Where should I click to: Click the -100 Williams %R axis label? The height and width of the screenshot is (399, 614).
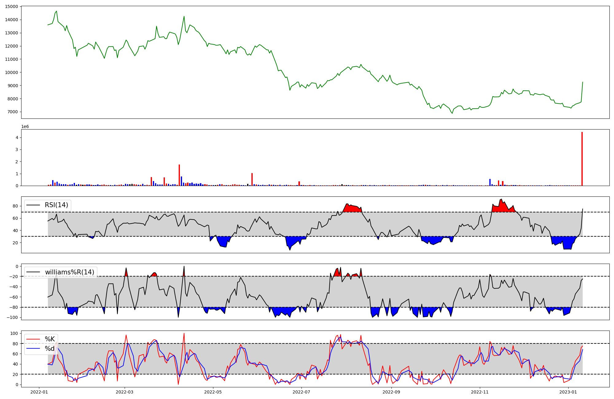[13, 317]
